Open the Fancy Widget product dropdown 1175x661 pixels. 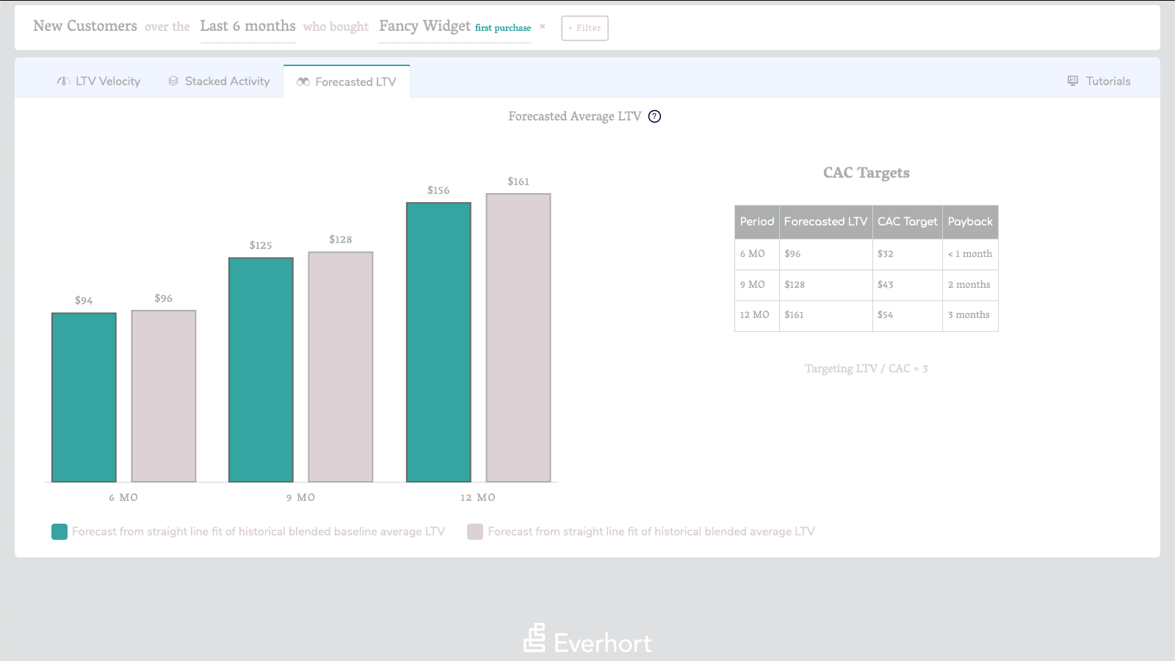[x=424, y=26]
